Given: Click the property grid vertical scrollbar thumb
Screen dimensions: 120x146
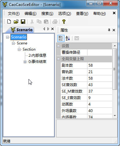Looking at the screenshot, I should 115,69.
